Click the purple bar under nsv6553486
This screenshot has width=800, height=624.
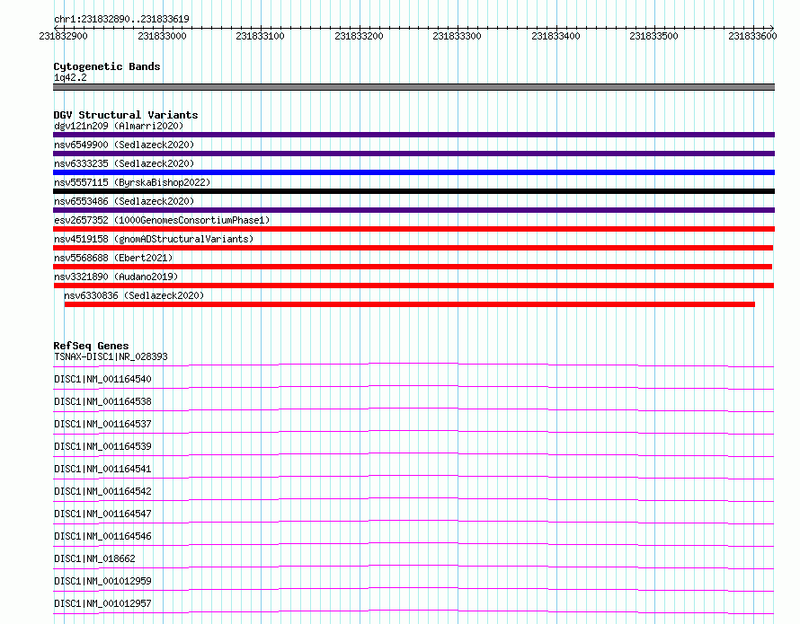[413, 210]
